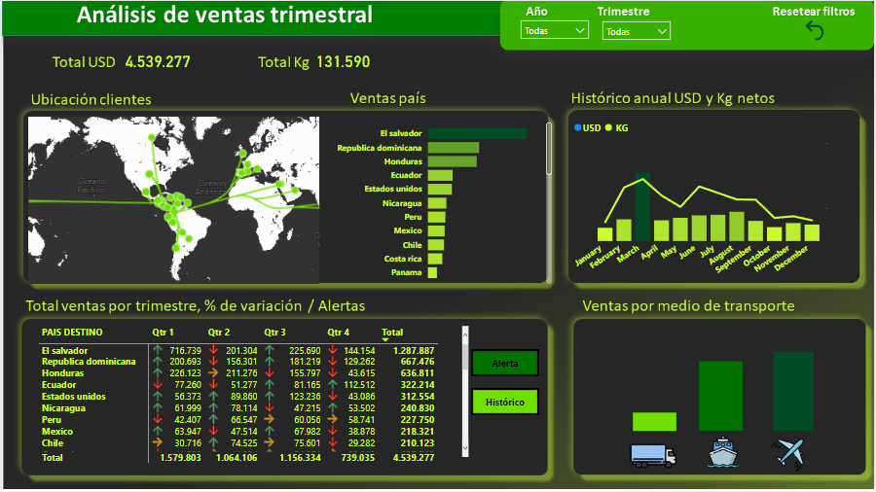Screen dimensions: 876x492
Task: Click the KG legend color marker
Action: point(608,127)
